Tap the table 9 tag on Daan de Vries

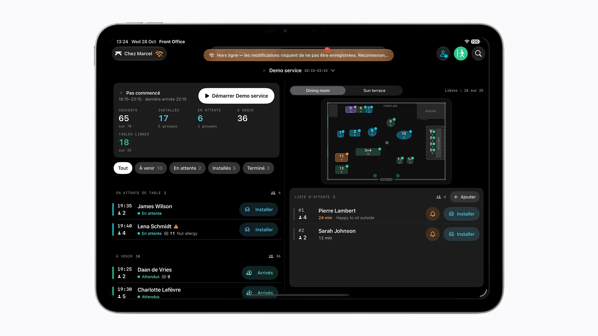point(166,277)
